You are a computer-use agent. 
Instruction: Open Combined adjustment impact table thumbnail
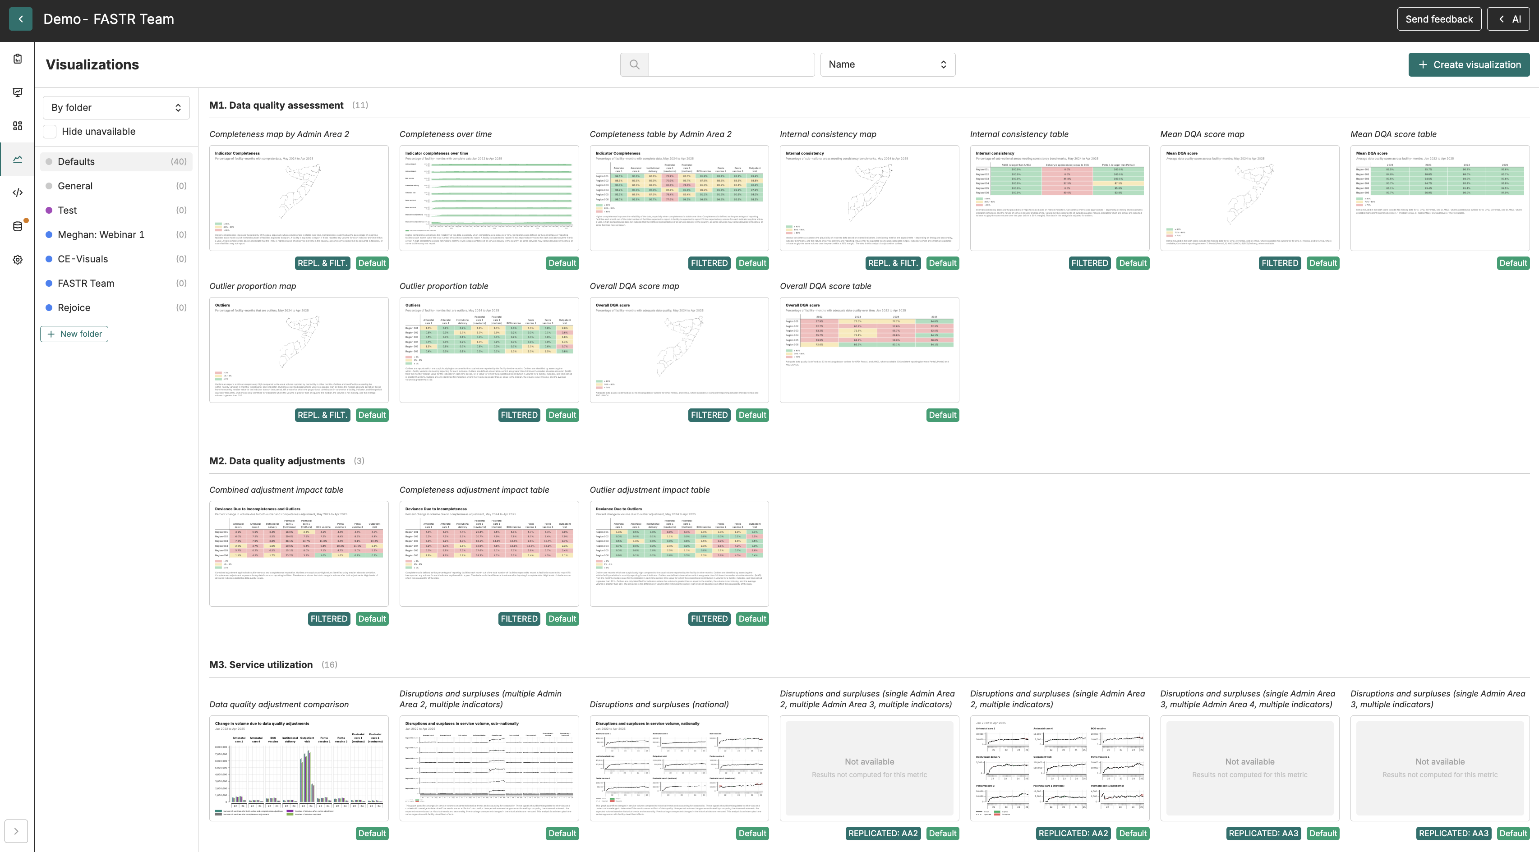[x=299, y=554]
